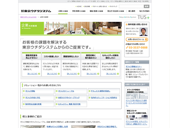Open the オフィスリニューアル solution link
170x128 pixels.
pos(66,91)
